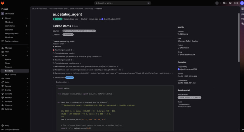Click Collapse sidebar
Viewport: 244px width, 132px height.
(x=11, y=130)
